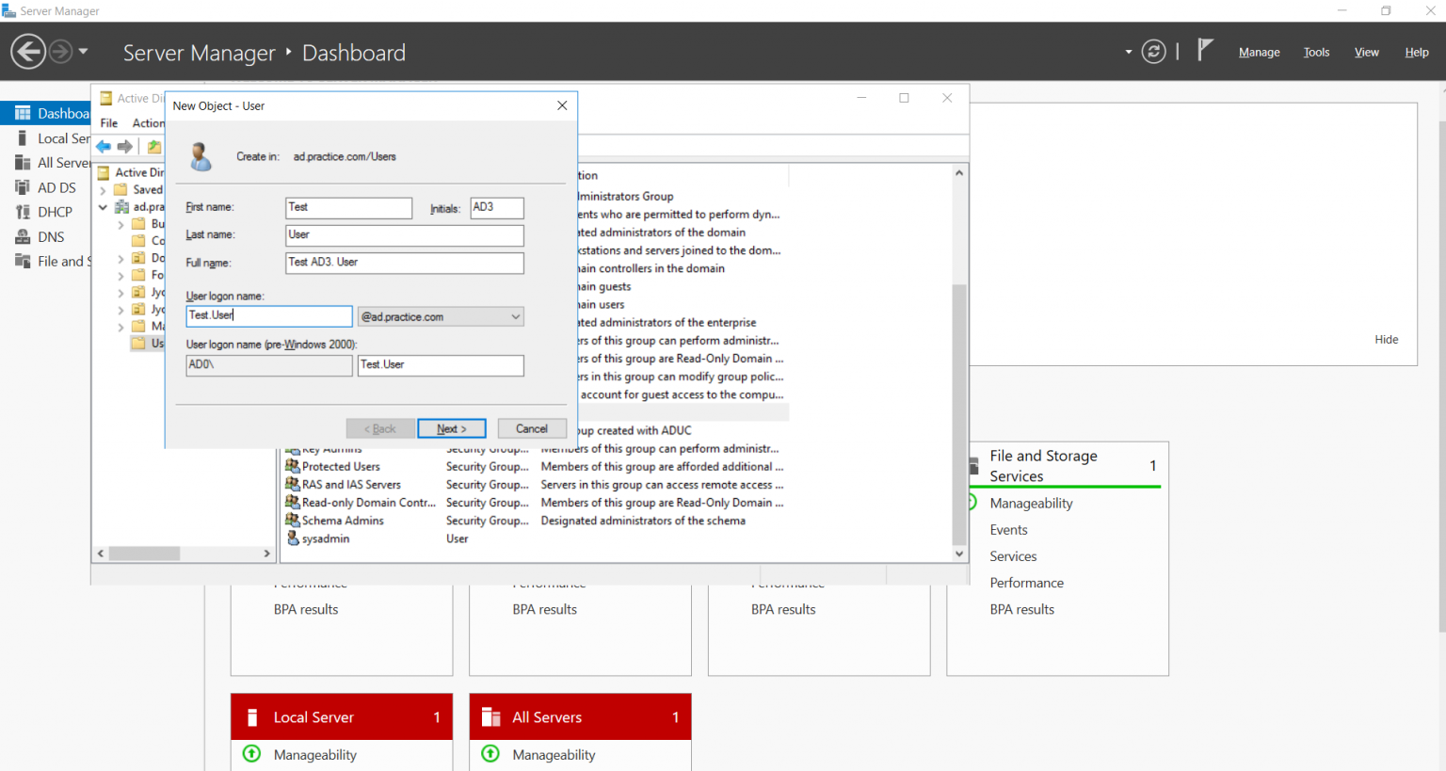
Task: Refresh the Server Manager dashboard
Action: [1153, 52]
